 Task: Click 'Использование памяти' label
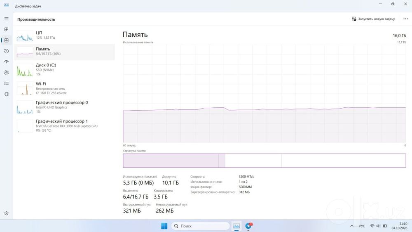click(138, 43)
